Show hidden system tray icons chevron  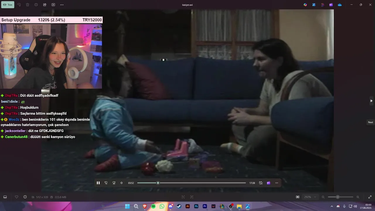[x=332, y=206]
